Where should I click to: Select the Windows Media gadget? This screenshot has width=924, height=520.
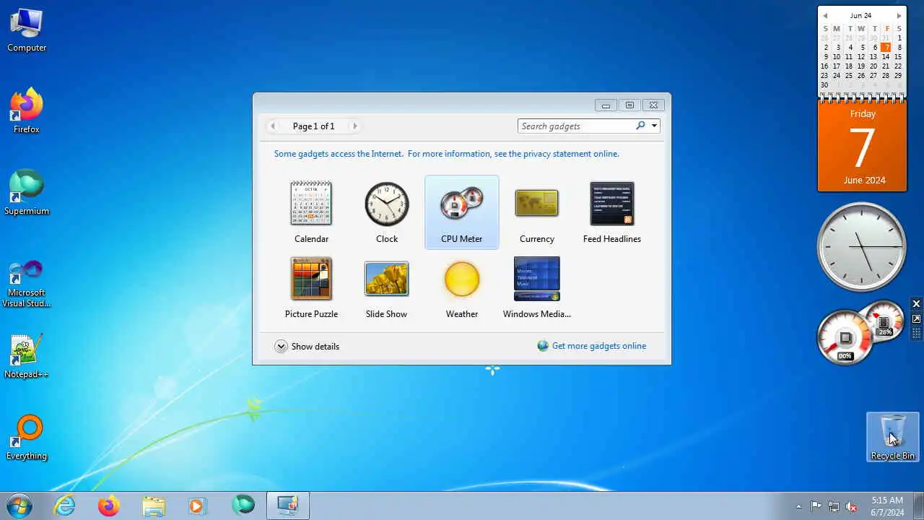(x=536, y=287)
